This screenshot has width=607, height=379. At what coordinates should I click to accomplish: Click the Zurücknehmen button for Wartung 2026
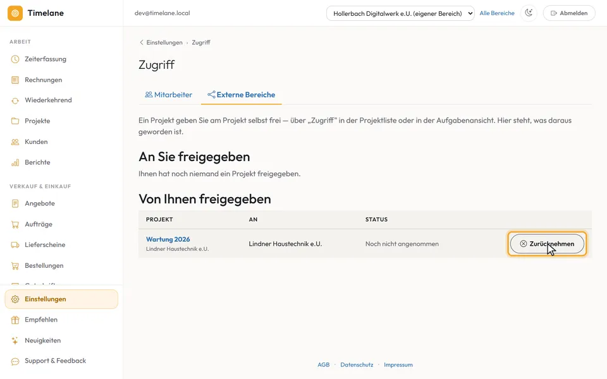(547, 244)
